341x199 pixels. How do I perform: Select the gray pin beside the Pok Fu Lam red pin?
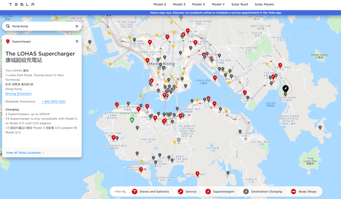(x=117, y=138)
